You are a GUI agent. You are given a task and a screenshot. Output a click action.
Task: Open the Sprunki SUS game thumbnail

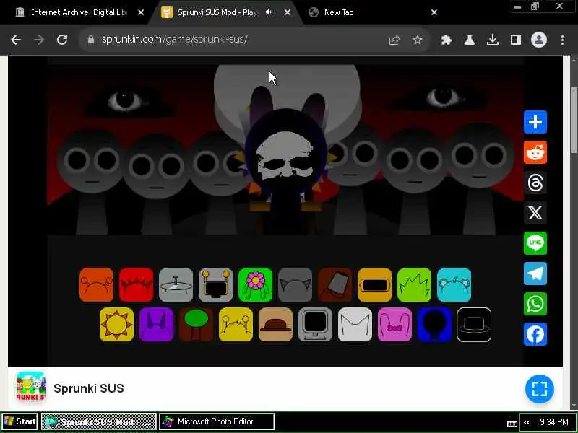[x=31, y=386]
